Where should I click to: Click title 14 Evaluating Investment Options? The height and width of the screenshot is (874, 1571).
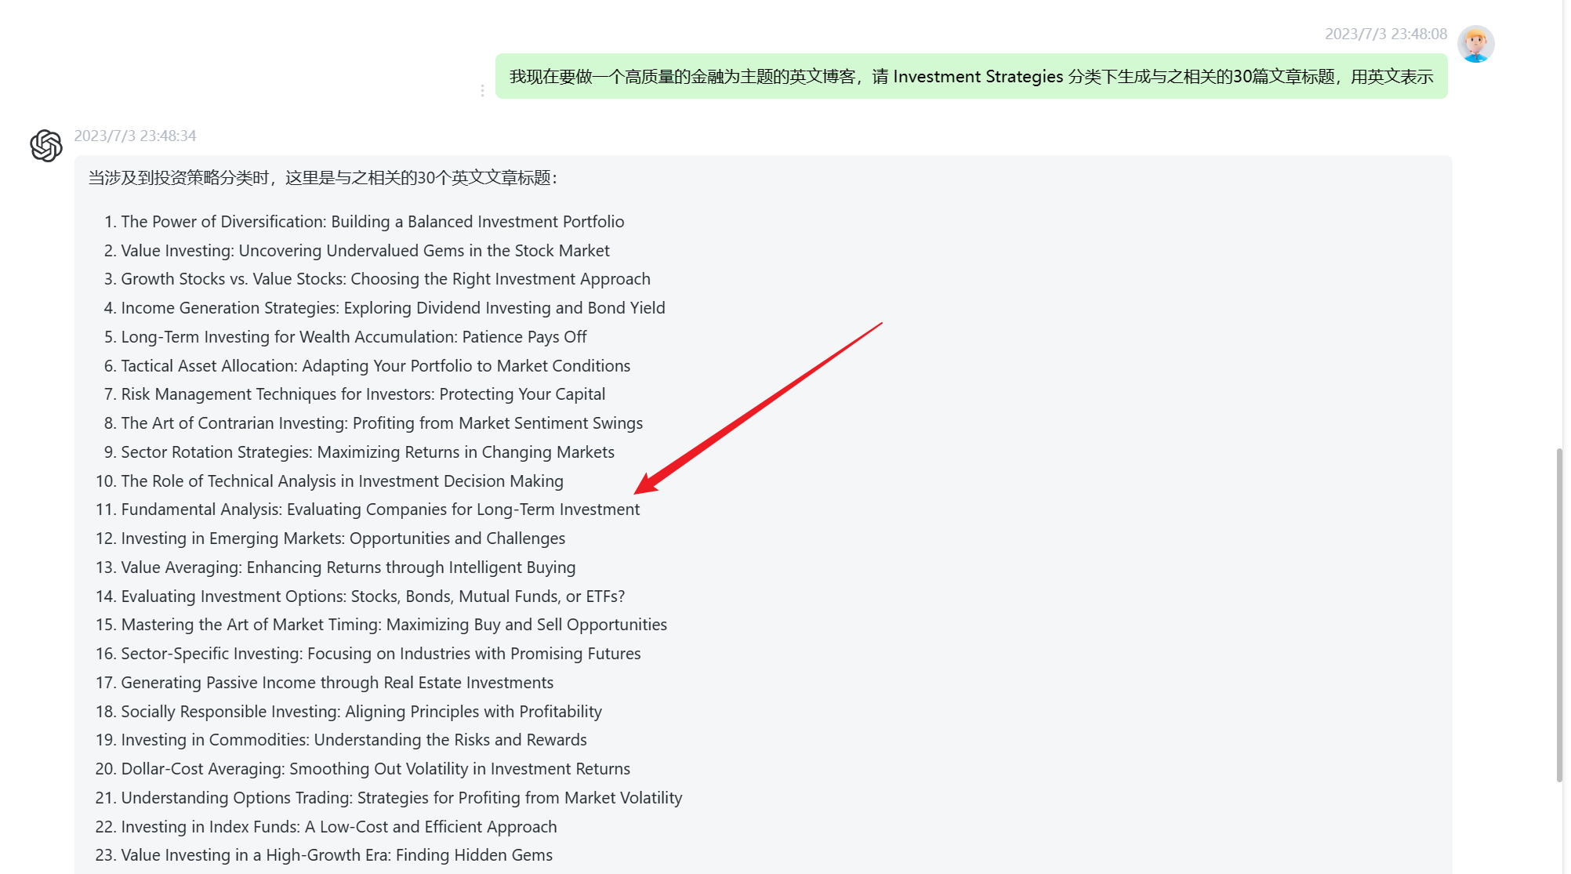(x=372, y=597)
